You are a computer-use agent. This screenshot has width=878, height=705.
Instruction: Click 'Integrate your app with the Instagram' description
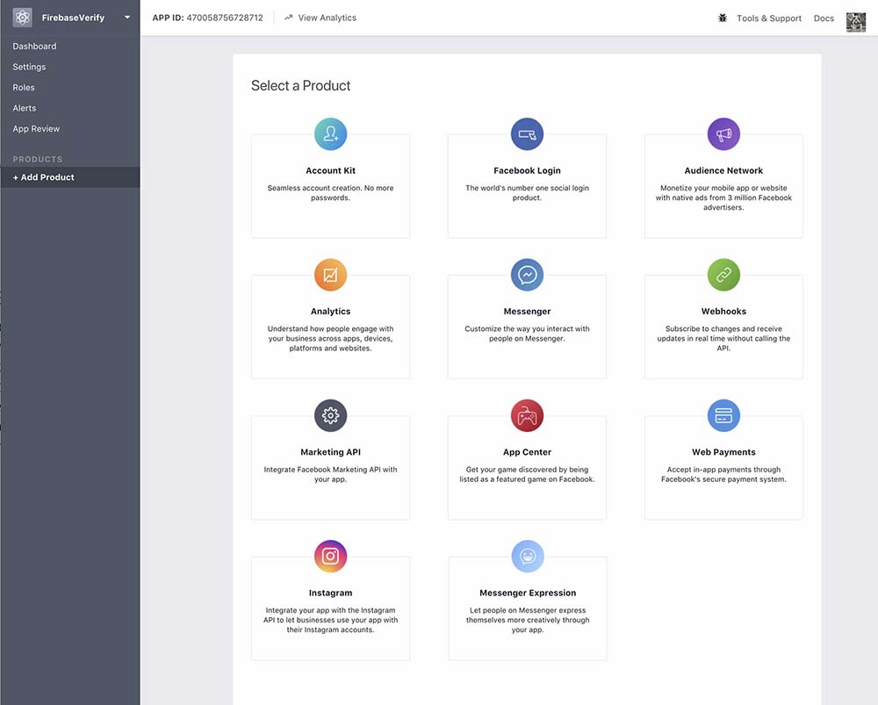[x=330, y=620]
